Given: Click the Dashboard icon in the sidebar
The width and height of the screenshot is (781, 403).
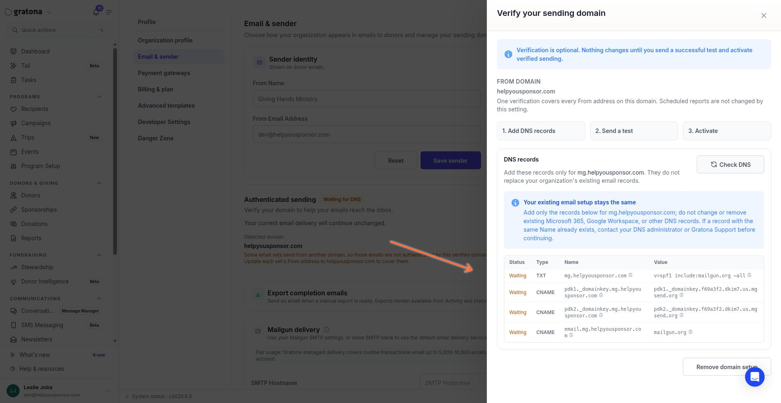Looking at the screenshot, I should coord(13,51).
